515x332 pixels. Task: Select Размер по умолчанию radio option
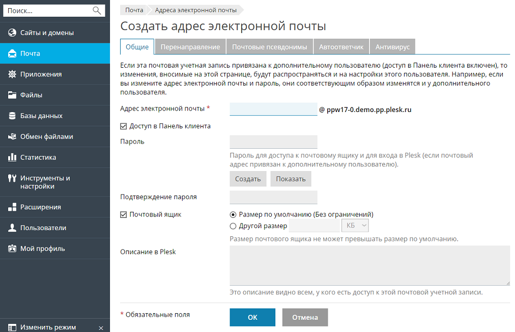click(x=233, y=215)
